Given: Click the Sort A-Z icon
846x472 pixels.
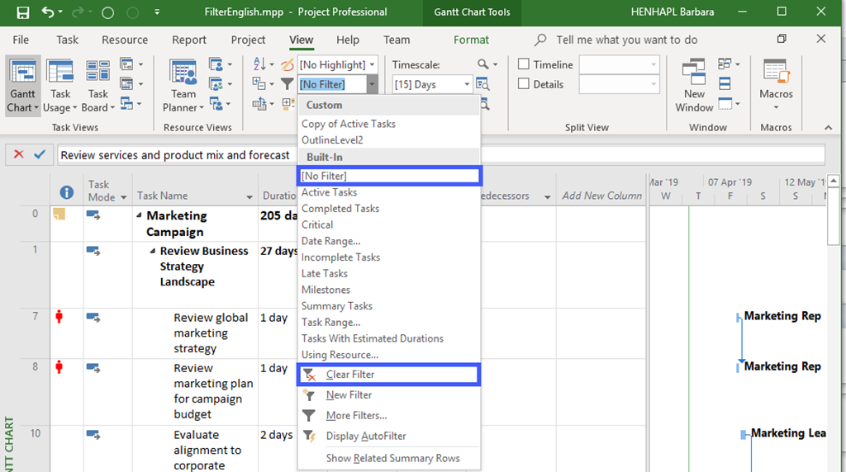Looking at the screenshot, I should tap(259, 64).
